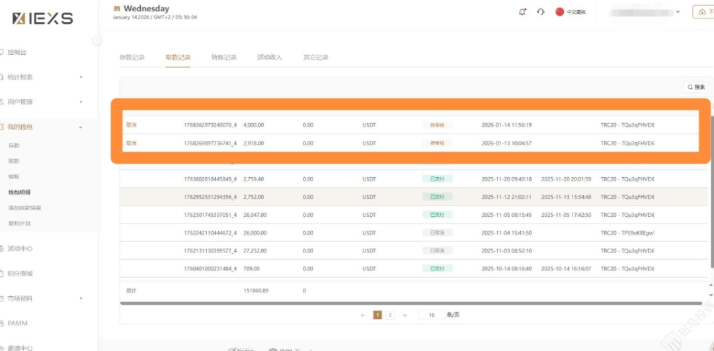Viewport: 714px width, 351px height.
Task: Collapse the 我的钱包 sidebar section
Action: tap(81, 127)
